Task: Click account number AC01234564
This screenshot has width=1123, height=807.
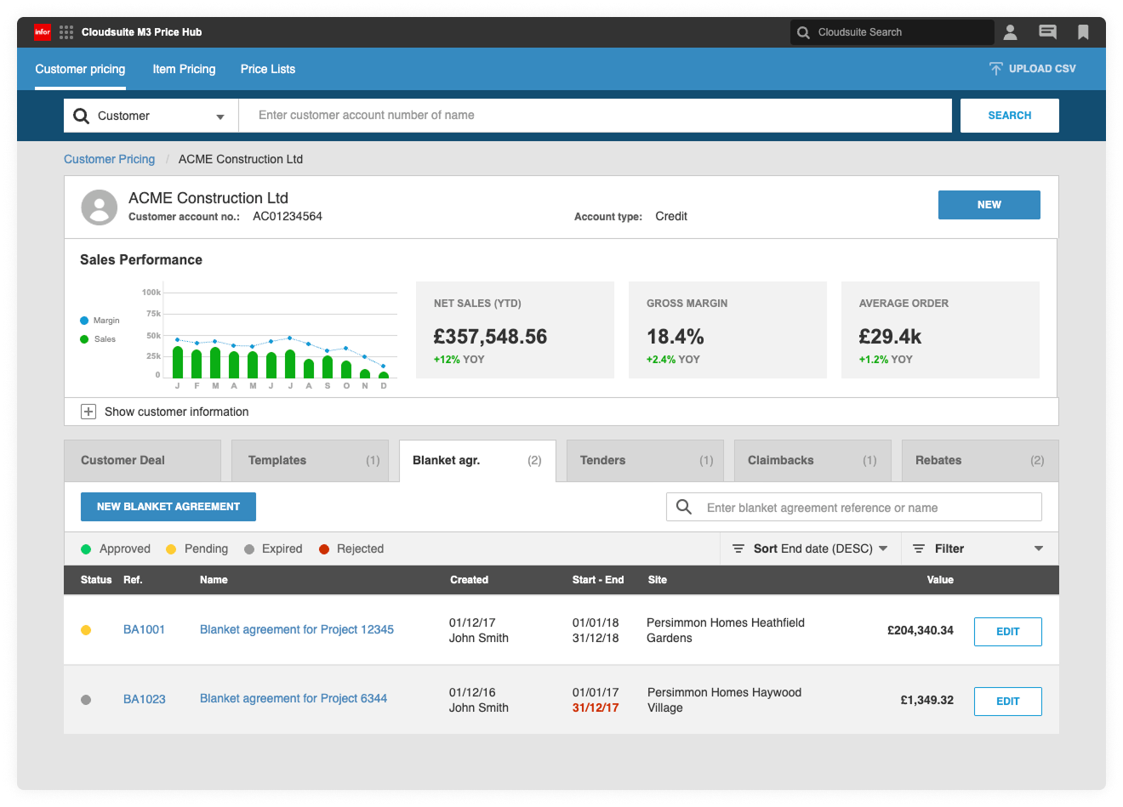Action: [288, 217]
